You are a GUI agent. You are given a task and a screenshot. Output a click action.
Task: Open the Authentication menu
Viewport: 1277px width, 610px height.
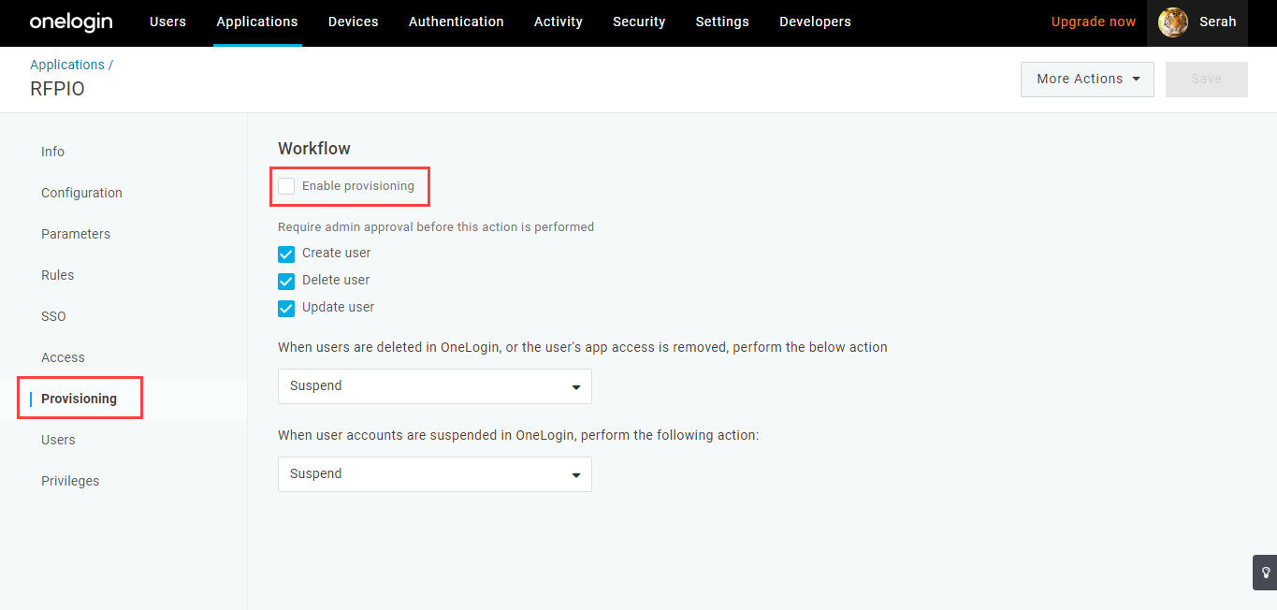coord(457,22)
